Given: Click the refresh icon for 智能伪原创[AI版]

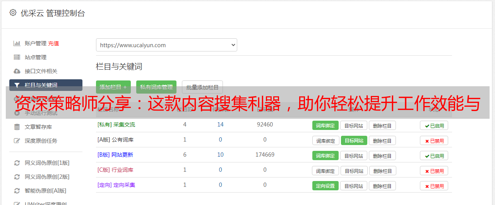Looking at the screenshot, I should 17,191.
